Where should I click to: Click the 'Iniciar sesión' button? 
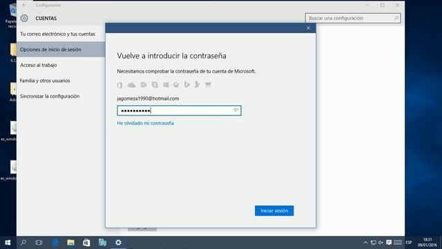[274, 210]
